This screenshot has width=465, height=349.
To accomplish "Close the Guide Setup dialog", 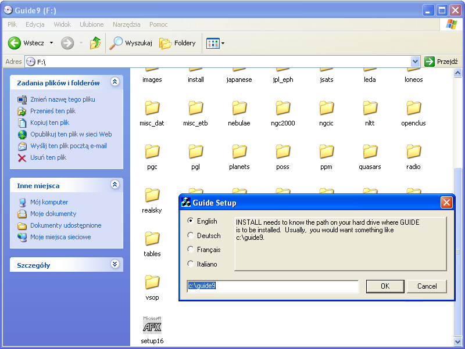I will [x=446, y=203].
